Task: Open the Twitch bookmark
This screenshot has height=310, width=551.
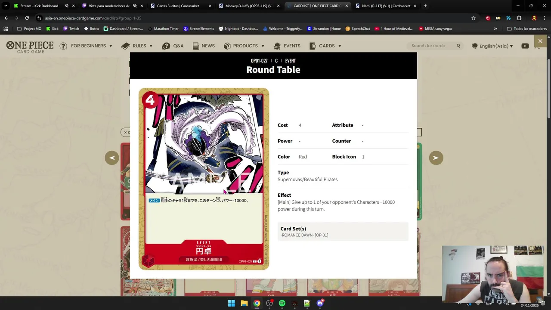Action: click(x=71, y=29)
